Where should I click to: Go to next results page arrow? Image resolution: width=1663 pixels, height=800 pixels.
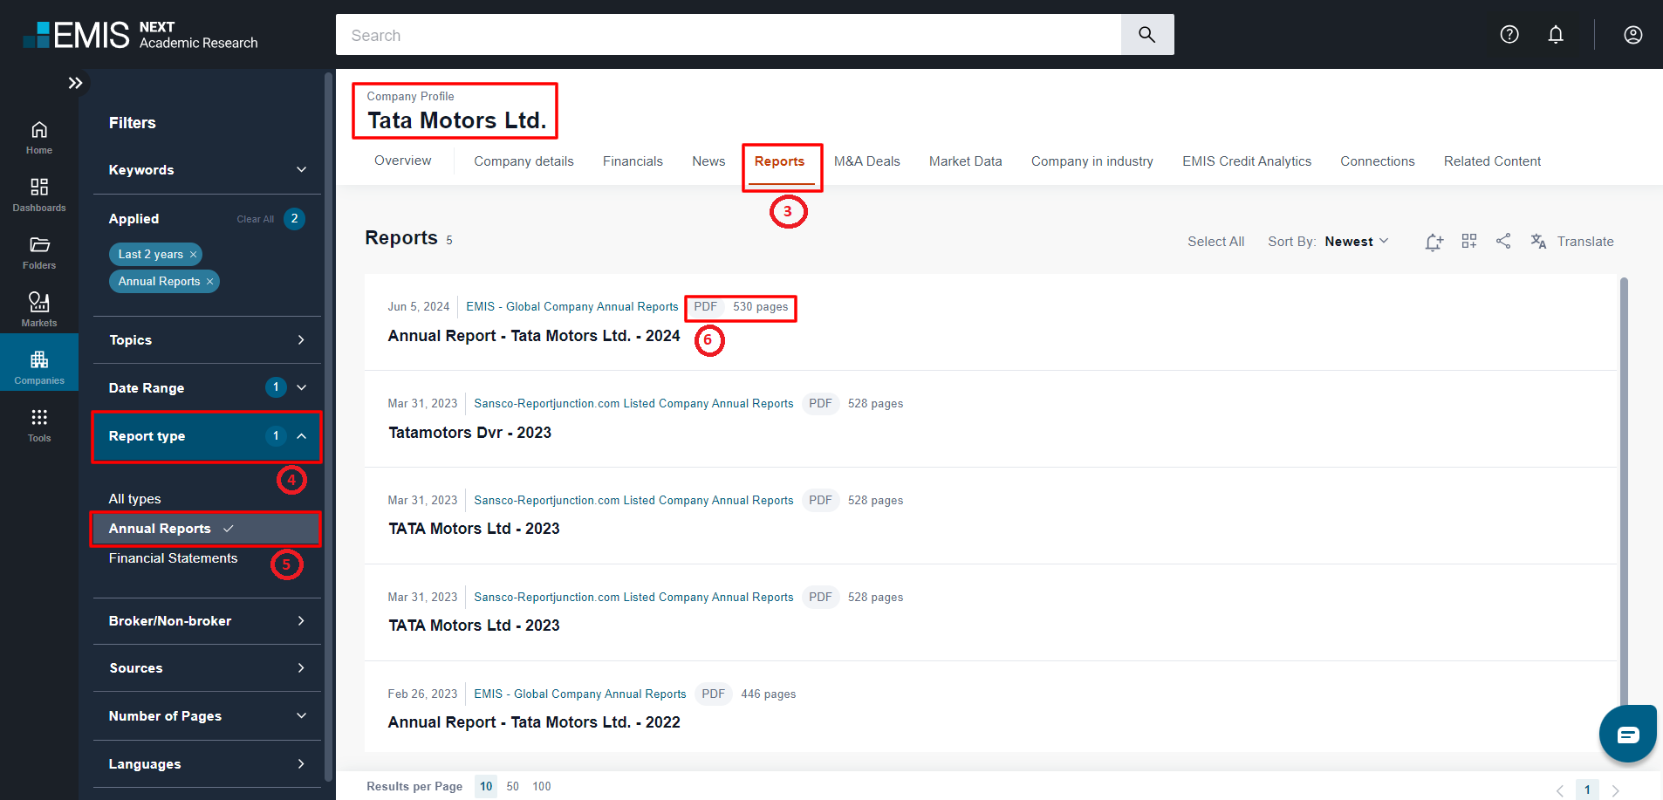click(x=1615, y=790)
